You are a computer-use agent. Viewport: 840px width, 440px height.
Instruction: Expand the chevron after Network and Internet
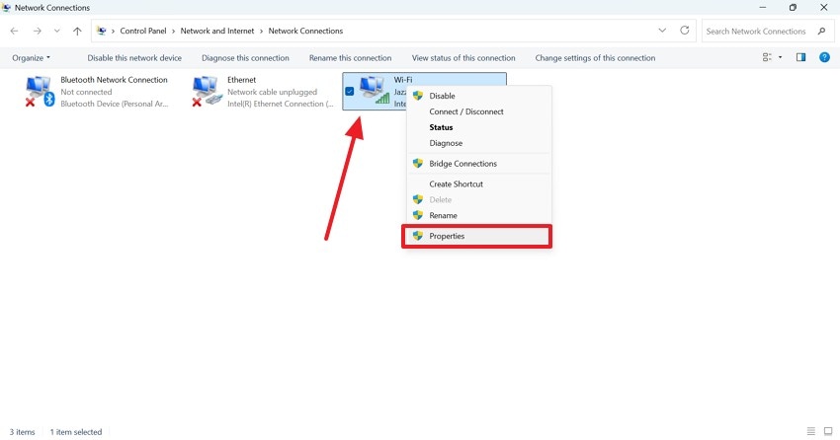[262, 31]
